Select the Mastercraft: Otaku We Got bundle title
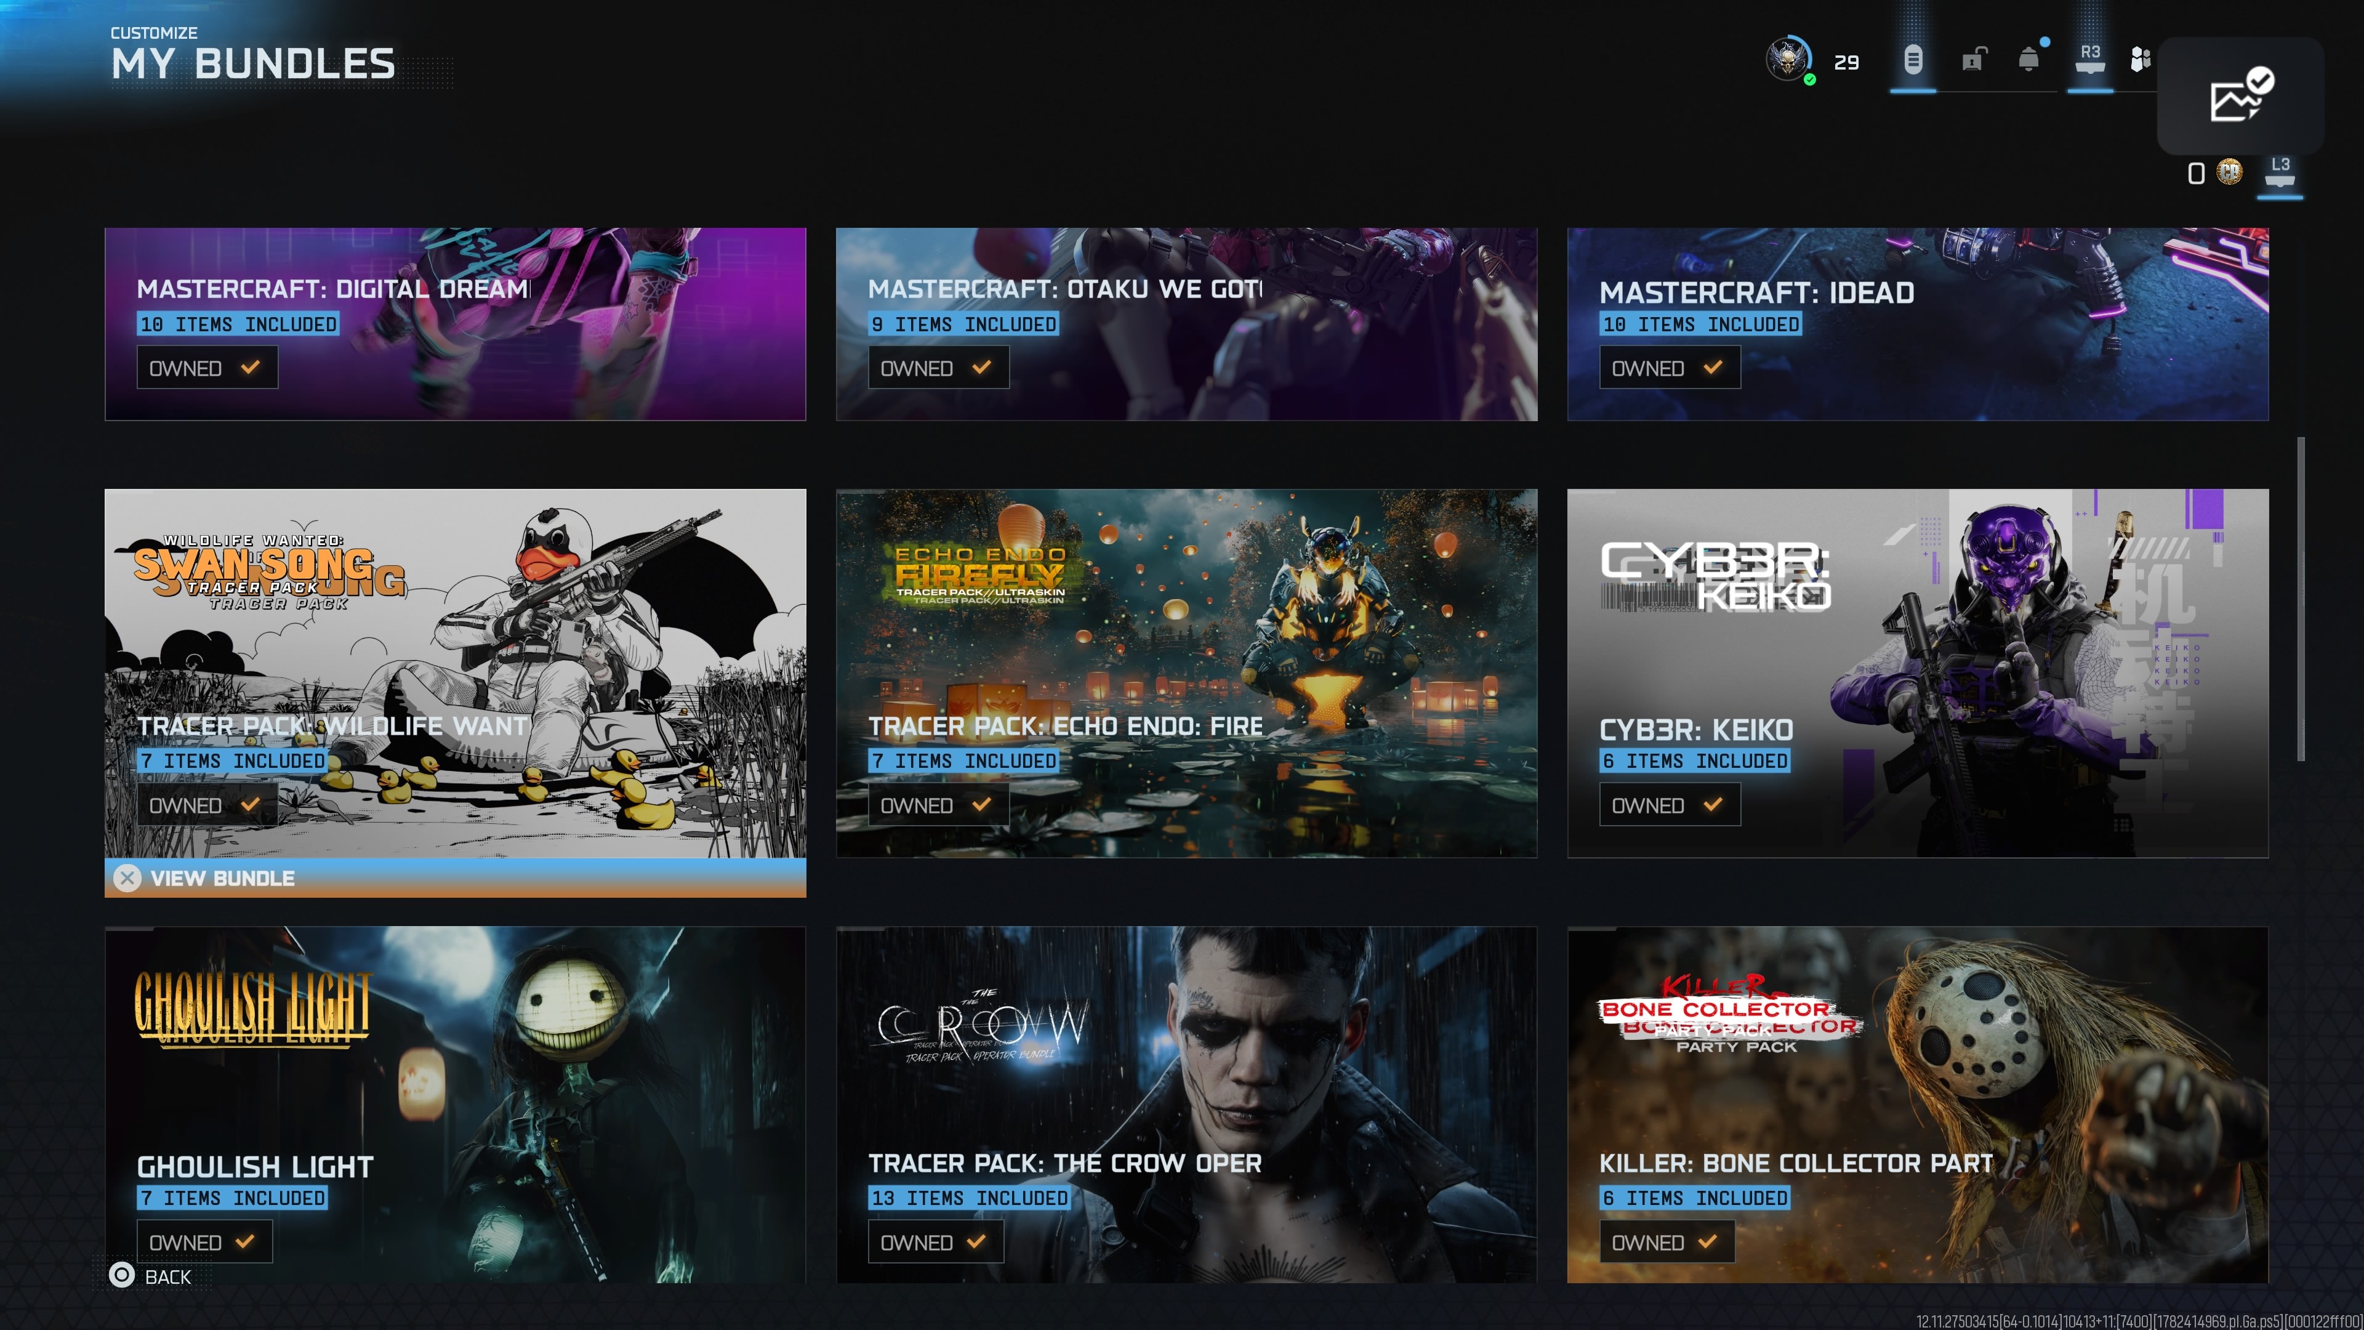Viewport: 2364px width, 1330px height. (x=1066, y=289)
